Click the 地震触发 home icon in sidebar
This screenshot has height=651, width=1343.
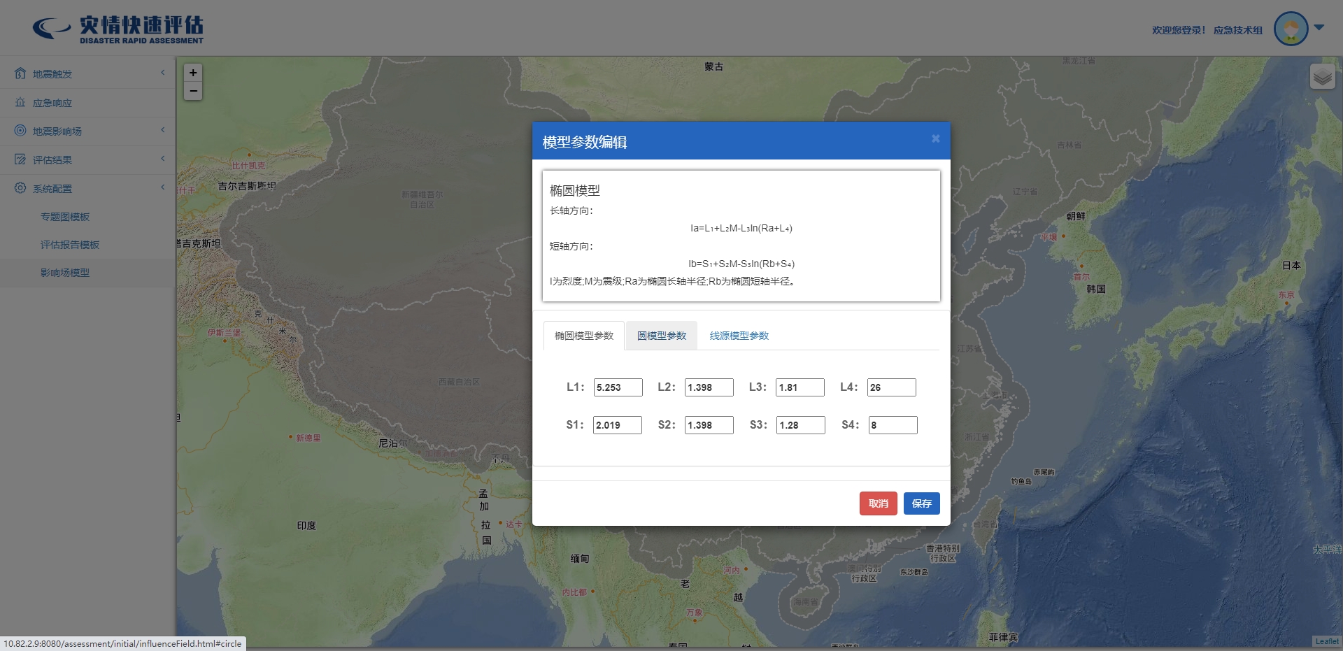20,73
